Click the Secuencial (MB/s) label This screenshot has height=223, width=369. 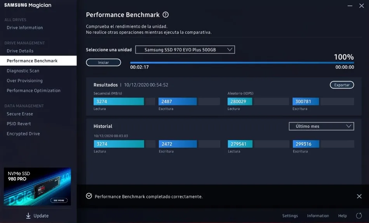coord(108,93)
